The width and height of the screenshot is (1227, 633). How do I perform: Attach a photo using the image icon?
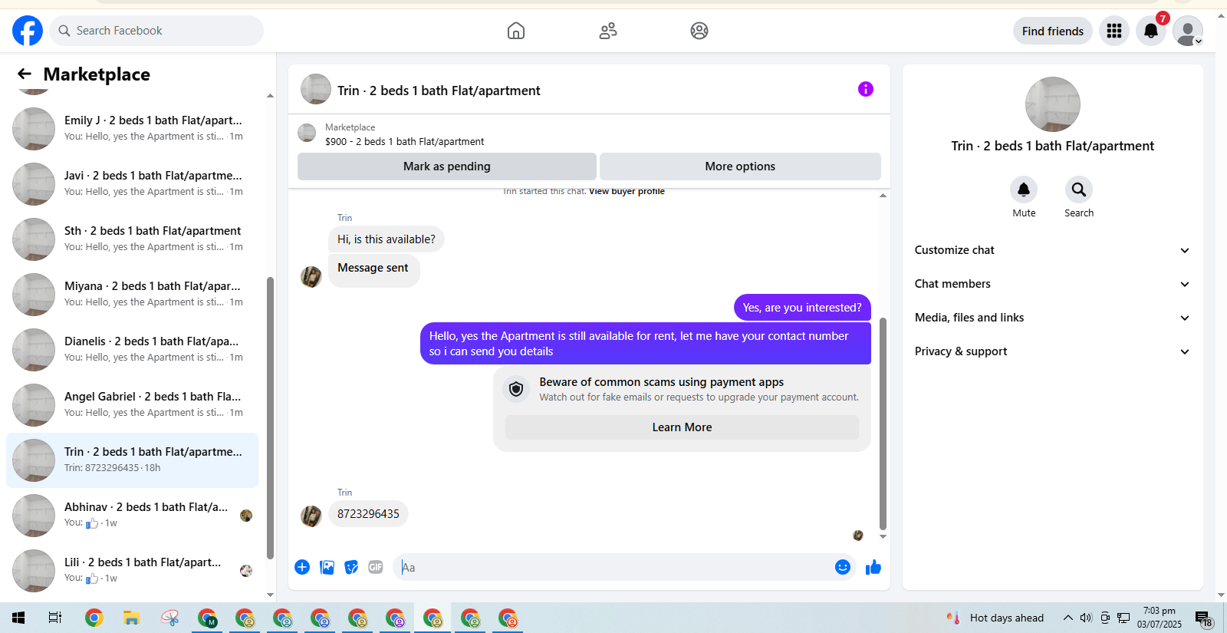coord(327,567)
